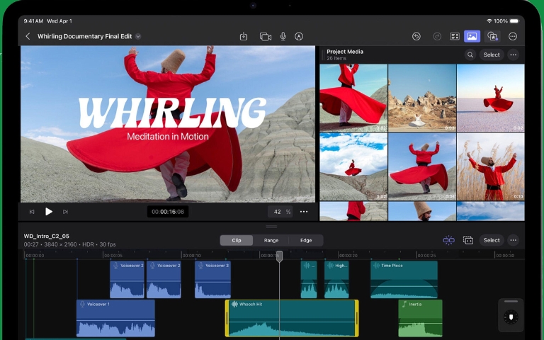Select the Whoosh Hit audio clip
The height and width of the screenshot is (340, 544).
tap(292, 318)
